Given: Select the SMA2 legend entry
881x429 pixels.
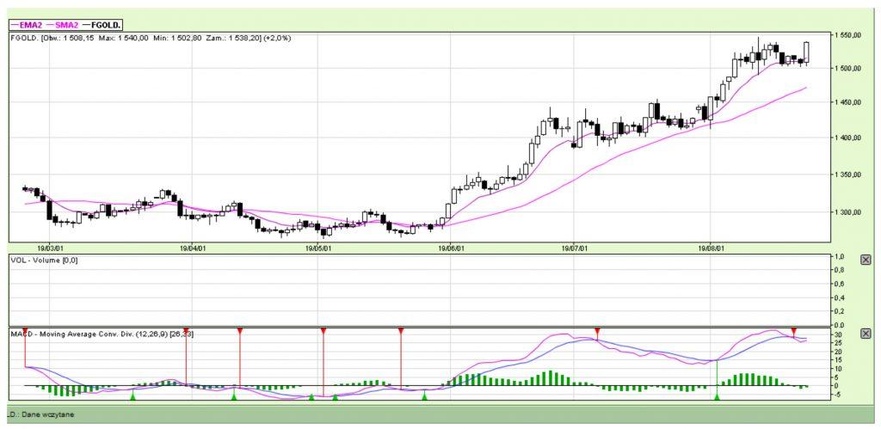Looking at the screenshot, I should pos(66,25).
